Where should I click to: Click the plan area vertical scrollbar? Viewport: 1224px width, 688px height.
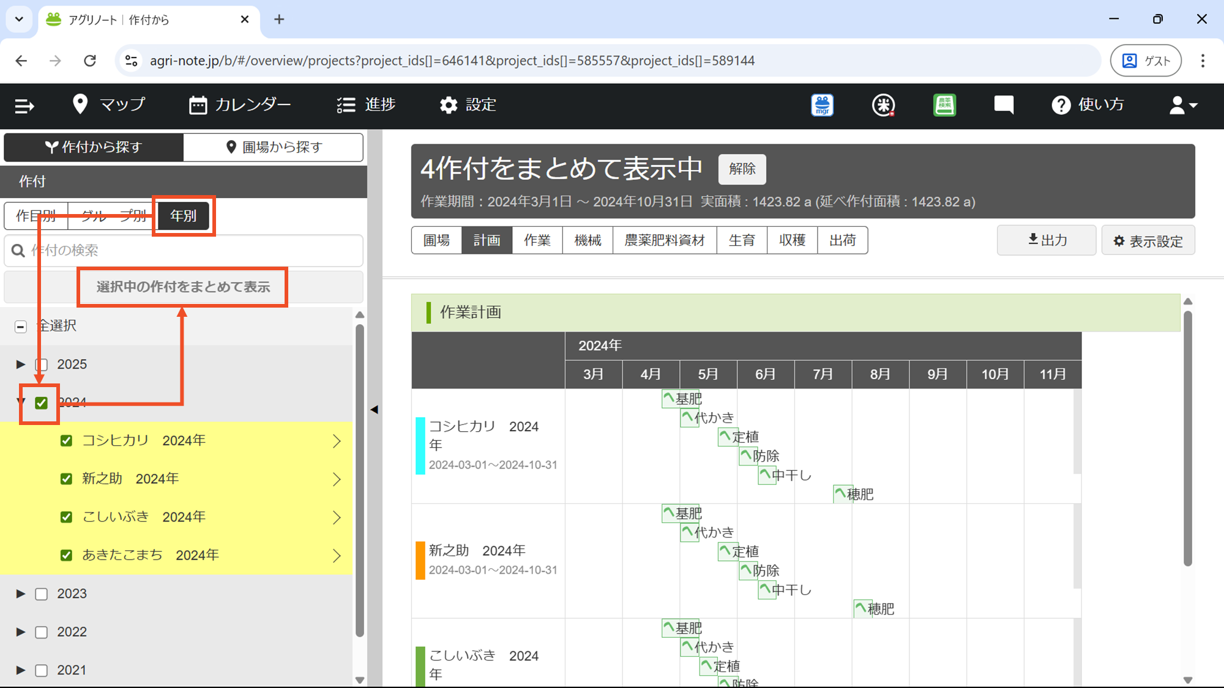(1188, 438)
